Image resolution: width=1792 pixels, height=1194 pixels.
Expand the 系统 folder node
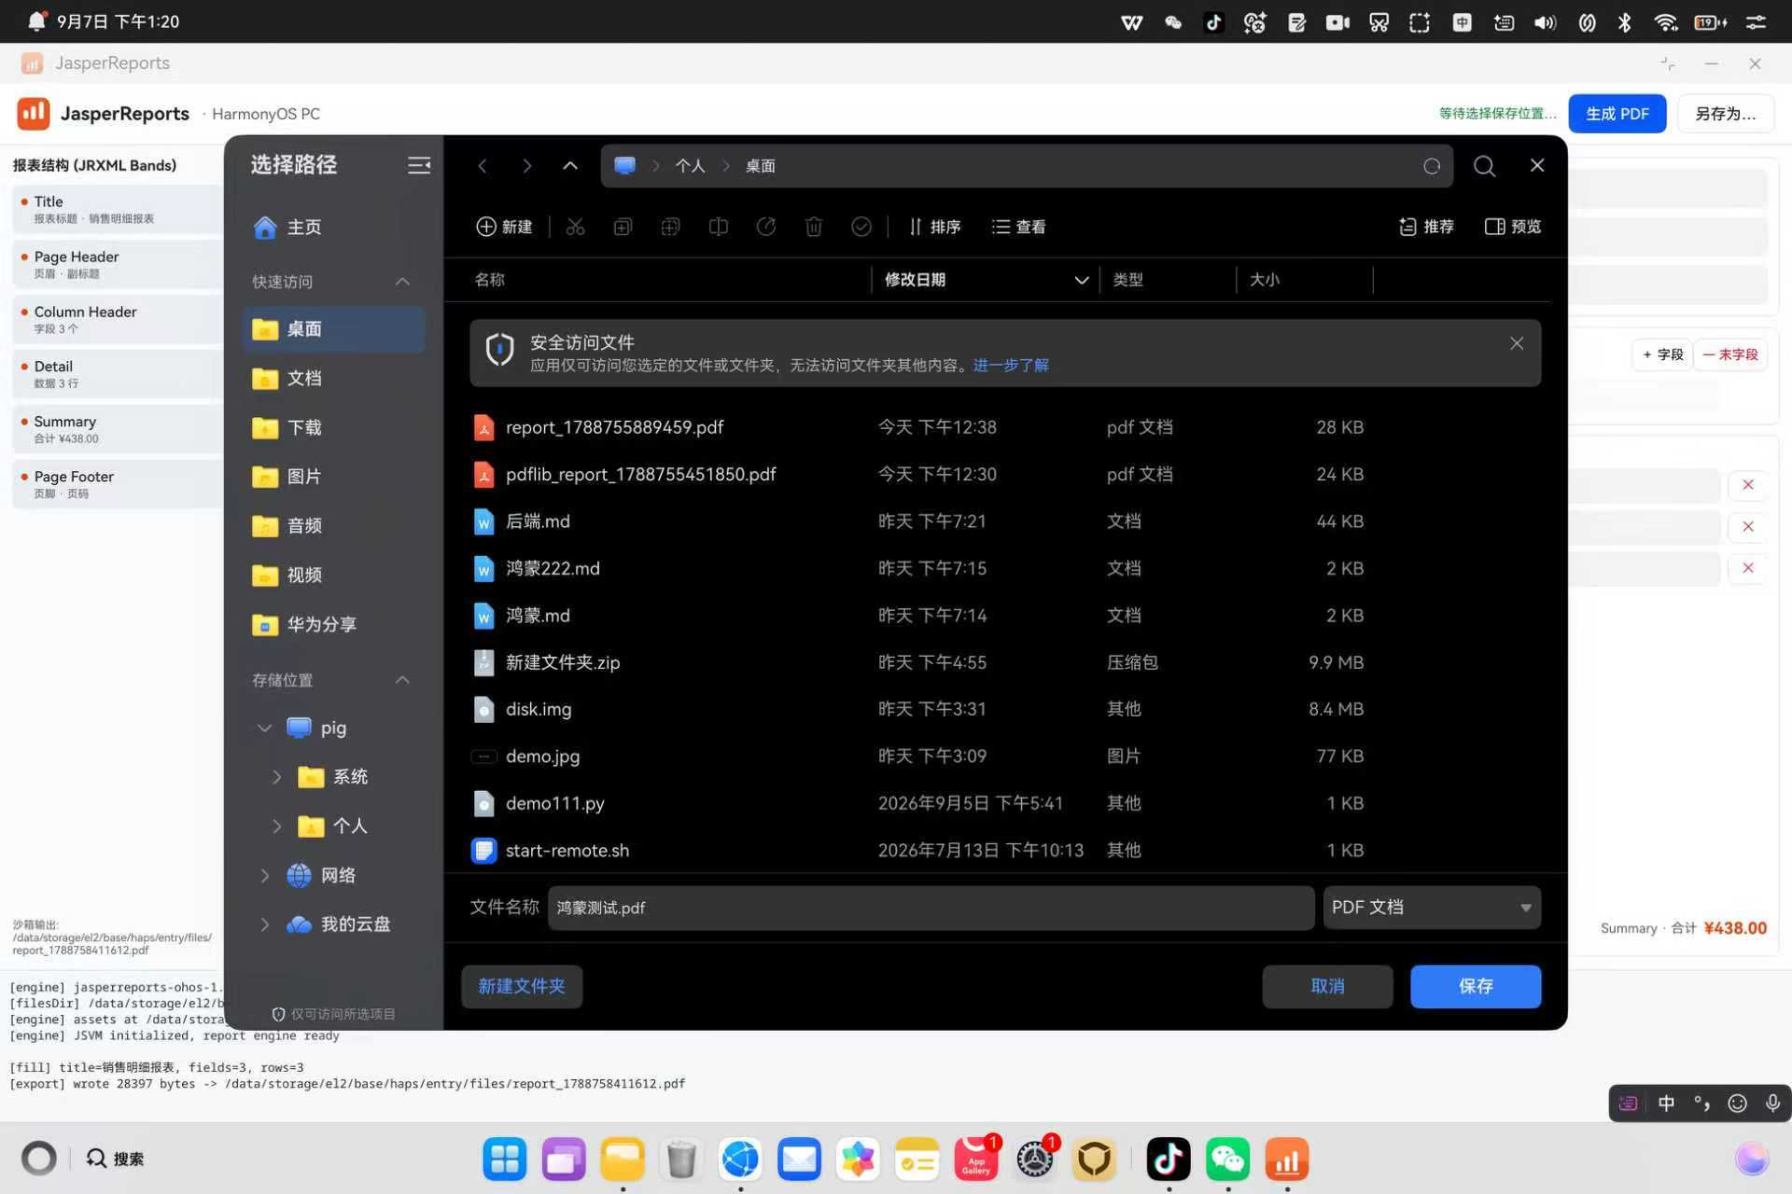click(x=276, y=777)
